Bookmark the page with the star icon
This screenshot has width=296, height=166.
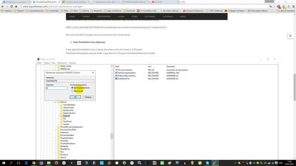[x=274, y=6]
